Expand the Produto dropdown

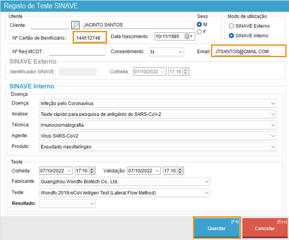click(x=273, y=146)
